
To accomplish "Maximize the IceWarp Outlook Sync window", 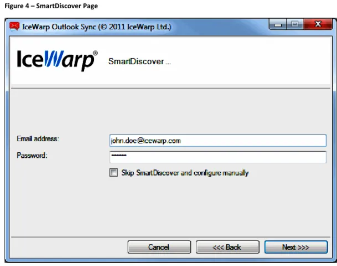I will pos(295,24).
